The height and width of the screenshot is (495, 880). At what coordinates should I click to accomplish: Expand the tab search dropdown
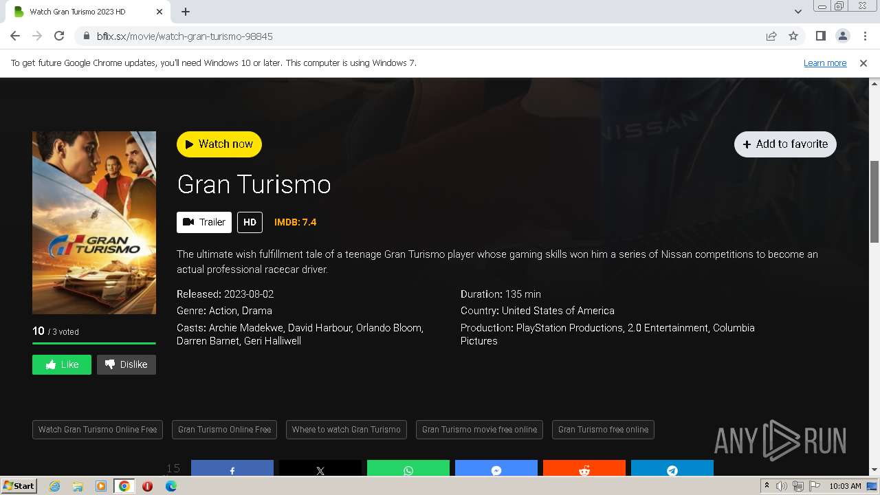pos(798,12)
